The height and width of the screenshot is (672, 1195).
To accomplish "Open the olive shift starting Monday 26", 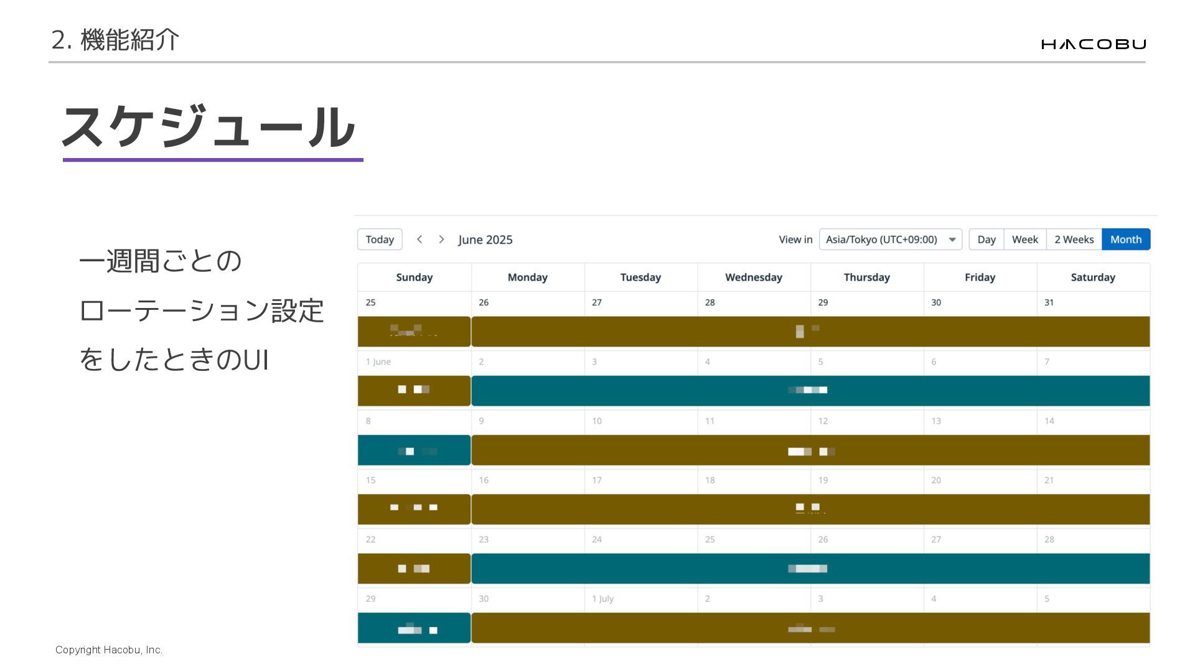I will (810, 332).
